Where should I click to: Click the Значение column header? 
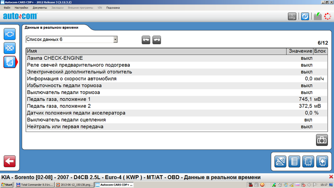[300, 51]
